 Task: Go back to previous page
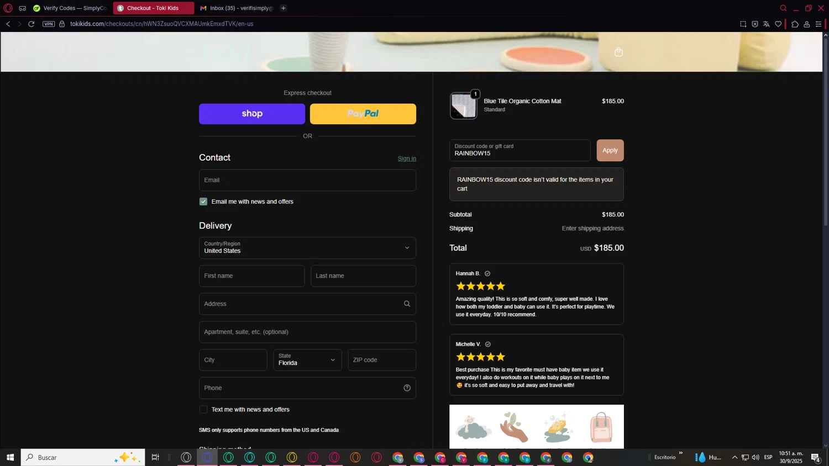click(x=8, y=24)
